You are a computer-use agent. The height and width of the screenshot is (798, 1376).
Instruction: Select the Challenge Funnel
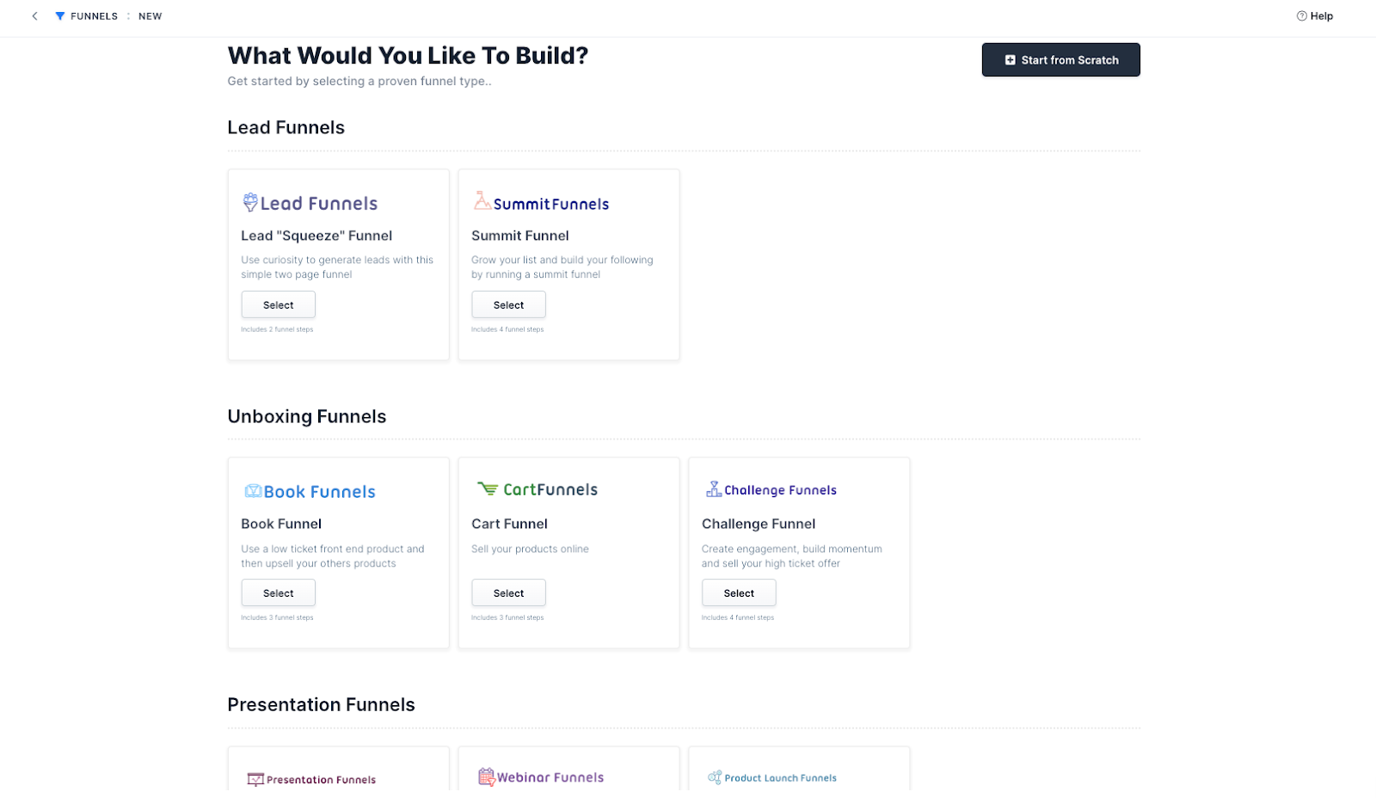(739, 592)
